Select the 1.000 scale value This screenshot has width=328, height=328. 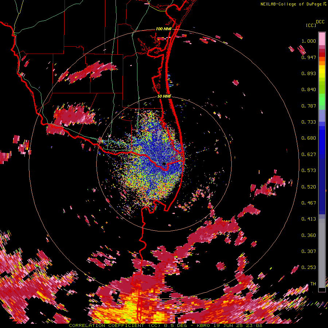click(309, 41)
